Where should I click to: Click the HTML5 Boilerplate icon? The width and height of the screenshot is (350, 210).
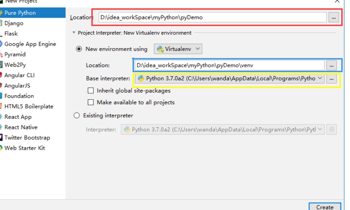[x=1, y=106]
